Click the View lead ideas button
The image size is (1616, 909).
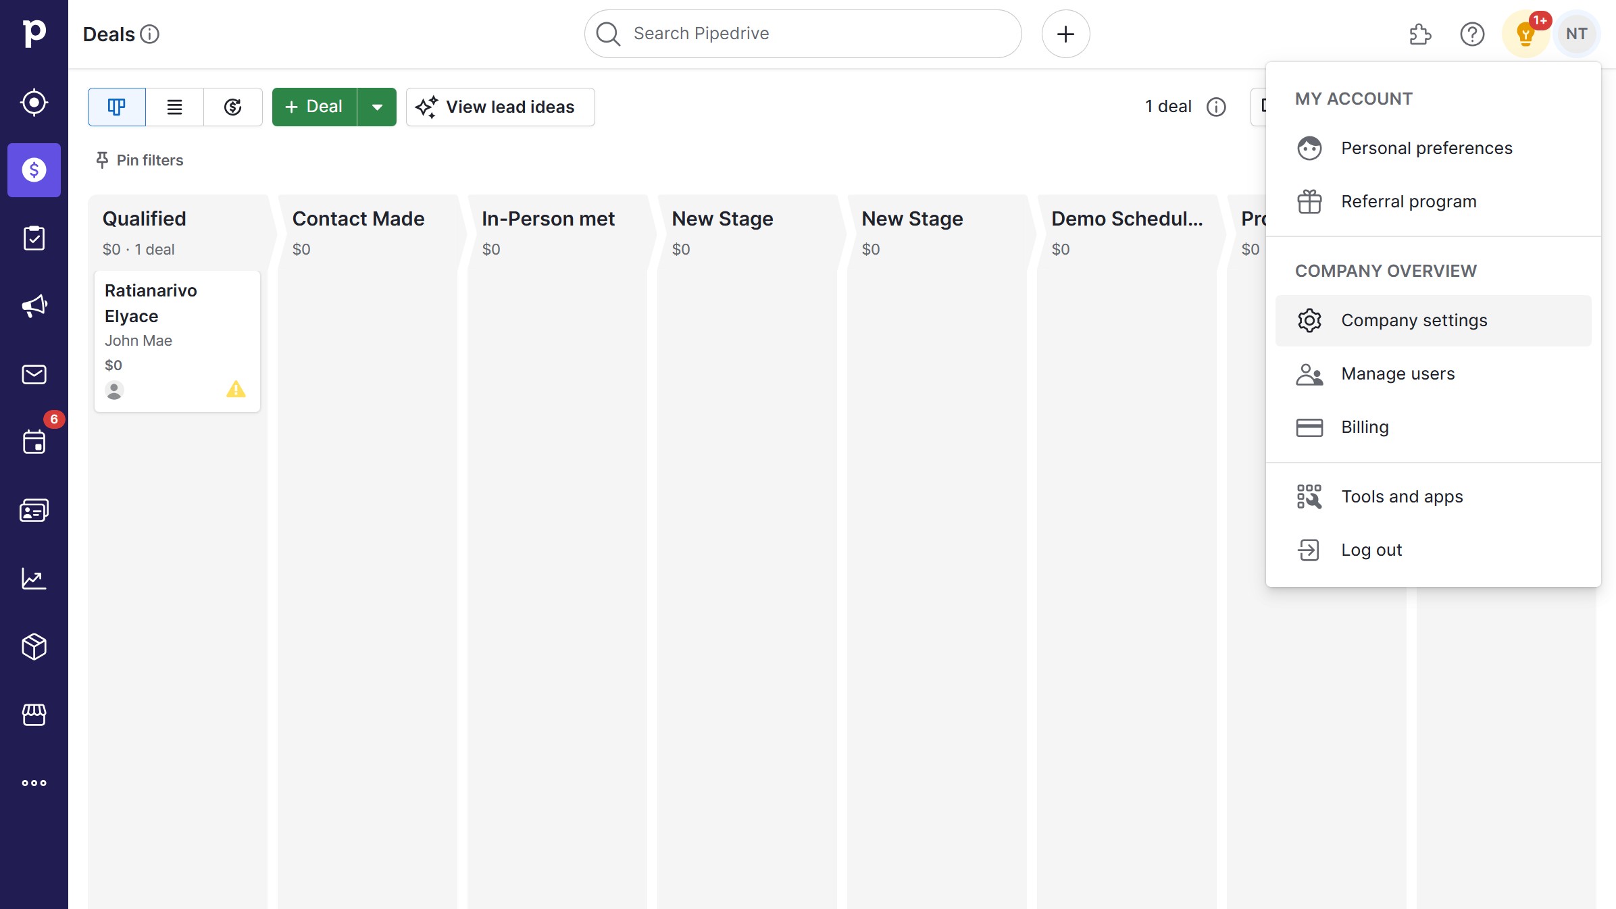500,107
